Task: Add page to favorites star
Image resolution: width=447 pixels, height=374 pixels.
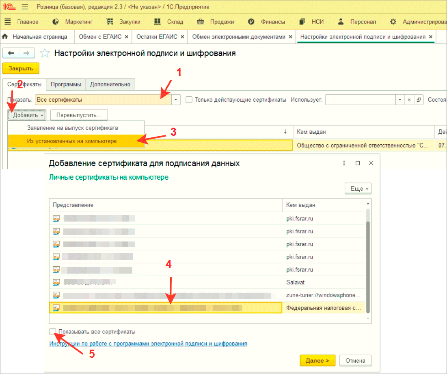Action: pyautogui.click(x=45, y=53)
